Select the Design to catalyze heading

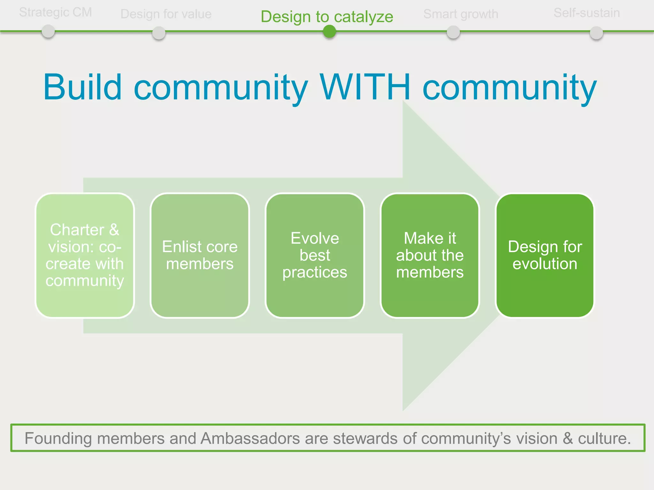click(x=327, y=17)
